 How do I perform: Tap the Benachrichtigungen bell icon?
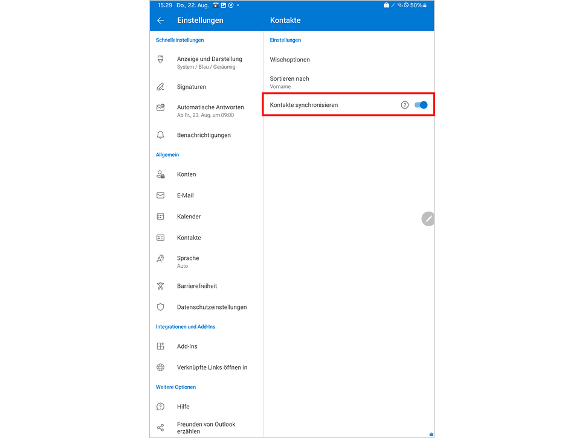pos(160,135)
